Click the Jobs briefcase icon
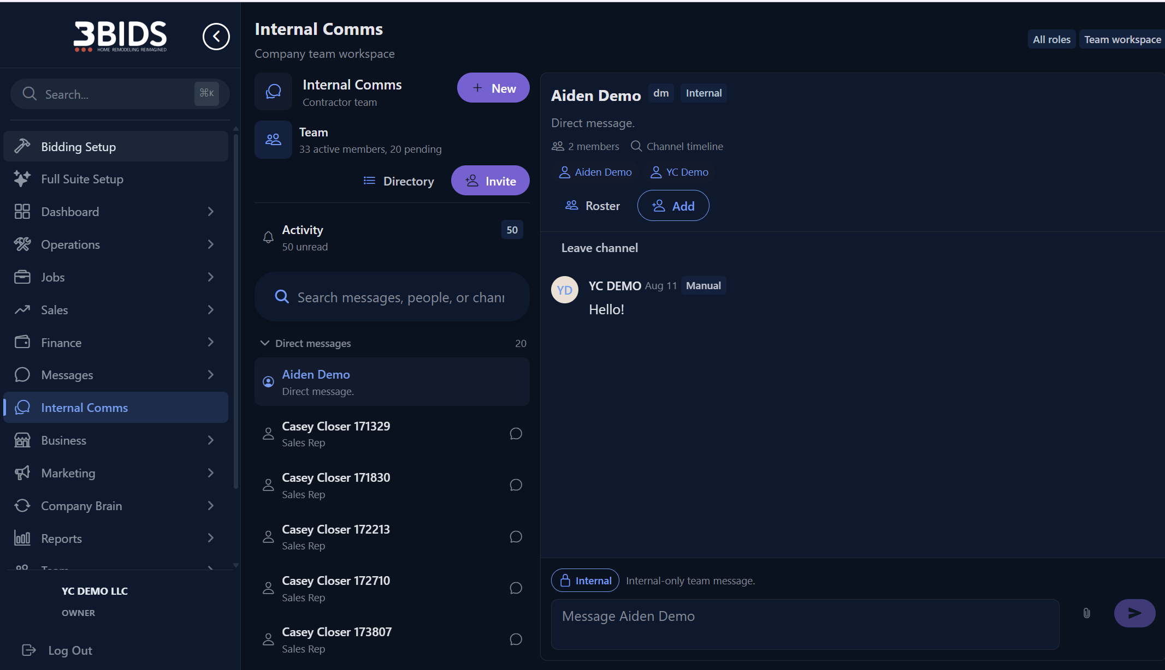The image size is (1165, 670). (x=22, y=277)
